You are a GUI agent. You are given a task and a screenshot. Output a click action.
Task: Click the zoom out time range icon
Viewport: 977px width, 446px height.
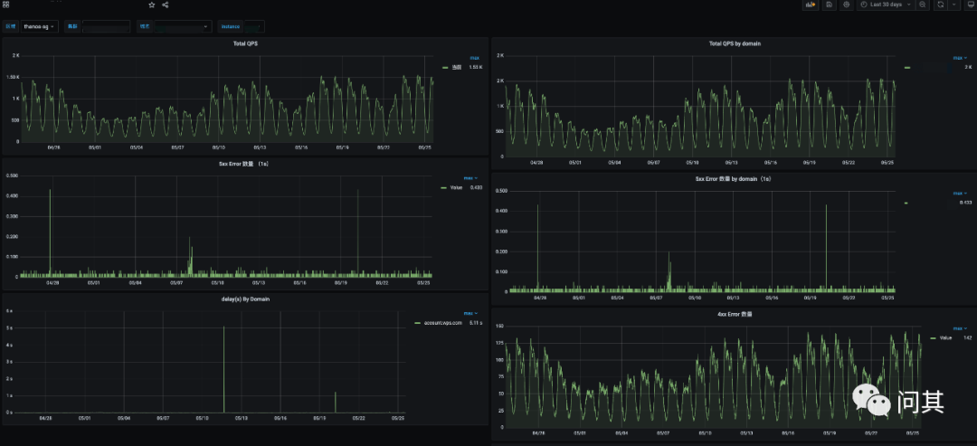(x=922, y=5)
